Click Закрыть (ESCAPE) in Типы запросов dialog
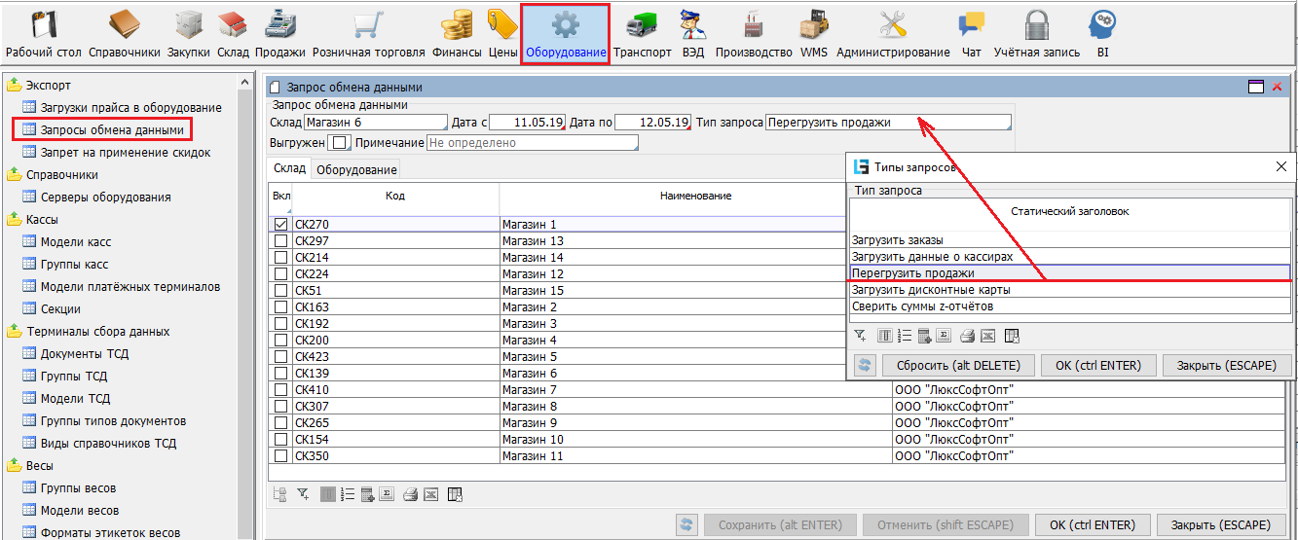 [1226, 365]
